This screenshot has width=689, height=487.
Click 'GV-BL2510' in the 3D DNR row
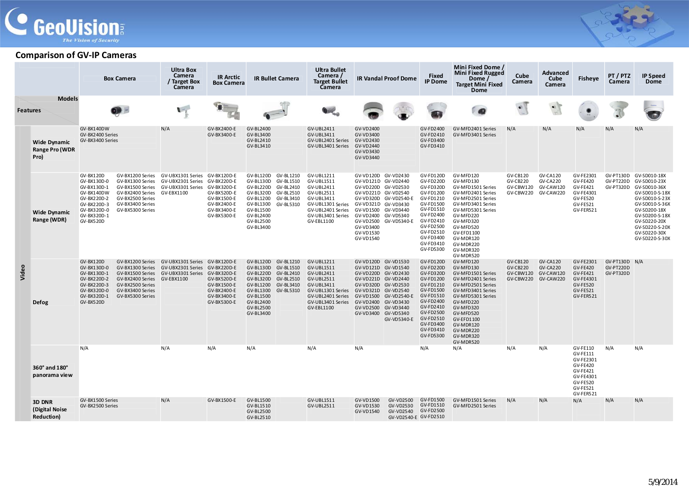pyautogui.click(x=259, y=418)
